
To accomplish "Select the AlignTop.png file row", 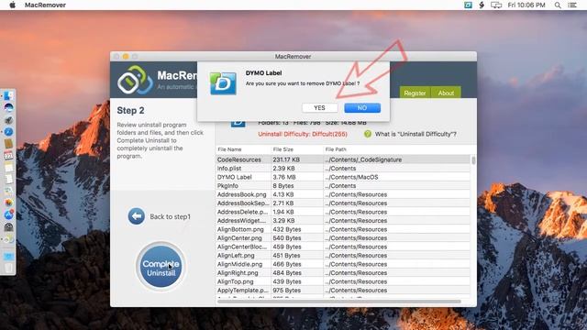I will 343,281.
